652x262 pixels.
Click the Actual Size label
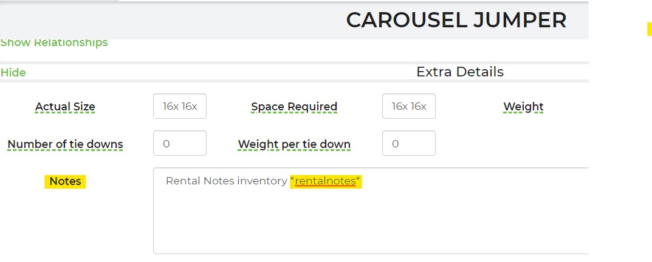coord(65,107)
